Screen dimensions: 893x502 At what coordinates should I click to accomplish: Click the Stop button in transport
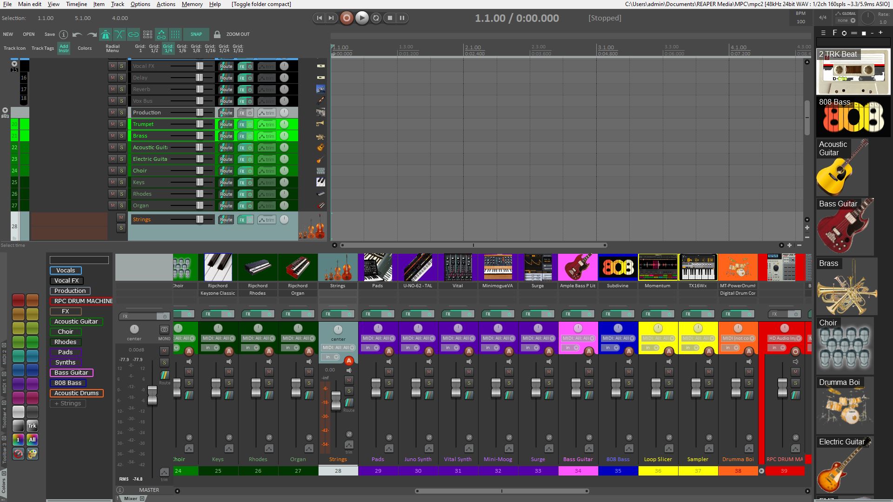click(390, 18)
